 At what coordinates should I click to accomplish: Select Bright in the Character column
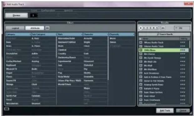click(87, 42)
